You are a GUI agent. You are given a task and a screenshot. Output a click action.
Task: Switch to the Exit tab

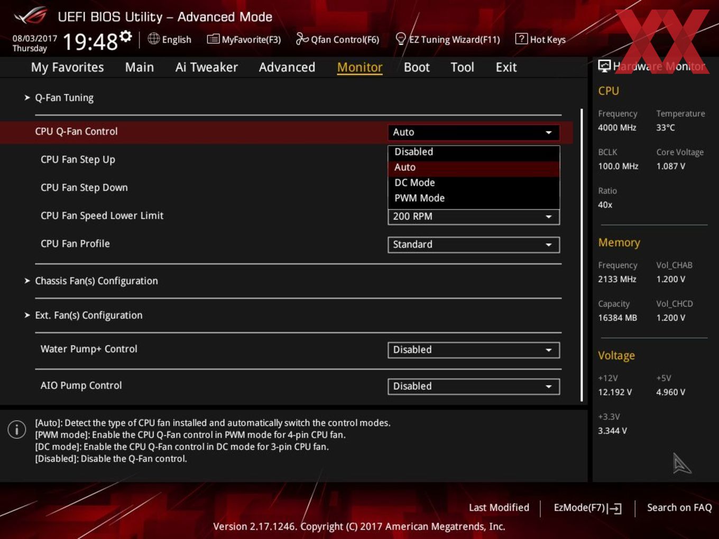tap(506, 67)
